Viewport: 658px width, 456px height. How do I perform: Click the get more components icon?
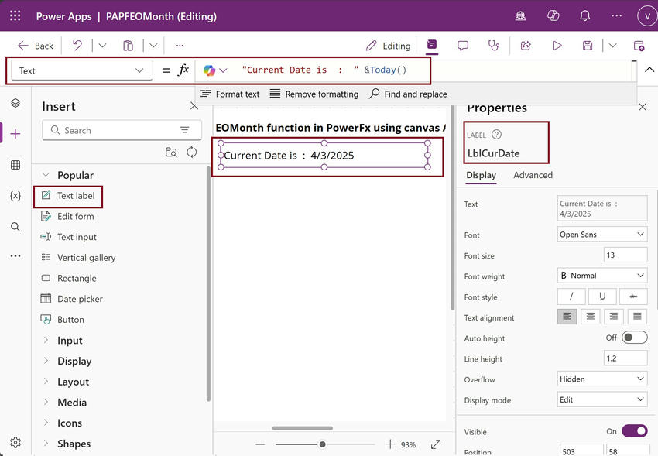(171, 152)
